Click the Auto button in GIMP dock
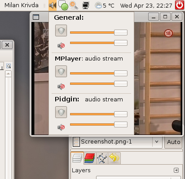The image size is (185, 179). tap(174, 142)
